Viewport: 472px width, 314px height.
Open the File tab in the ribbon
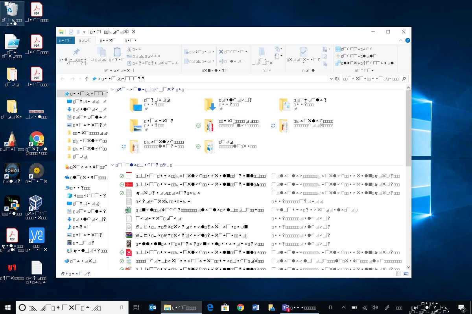[65, 40]
